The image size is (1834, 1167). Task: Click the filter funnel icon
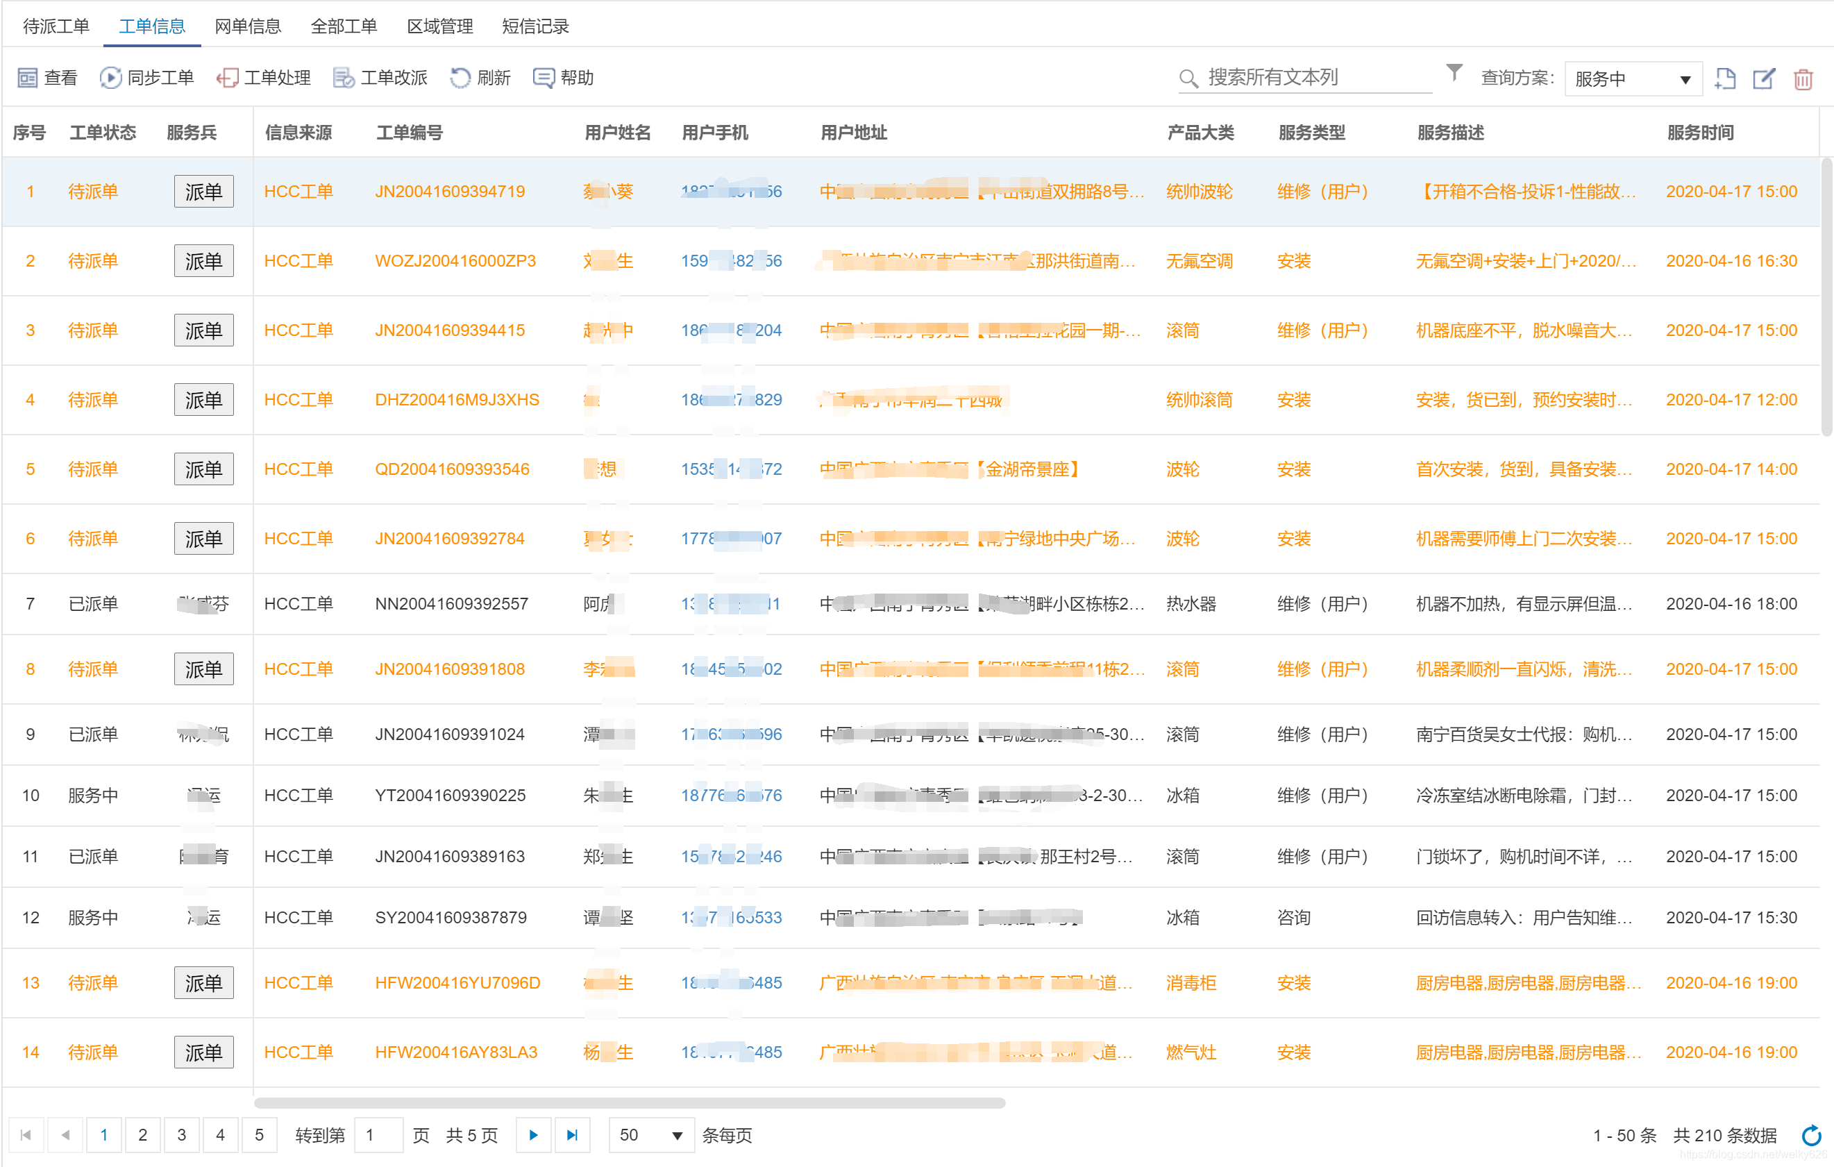[x=1454, y=72]
